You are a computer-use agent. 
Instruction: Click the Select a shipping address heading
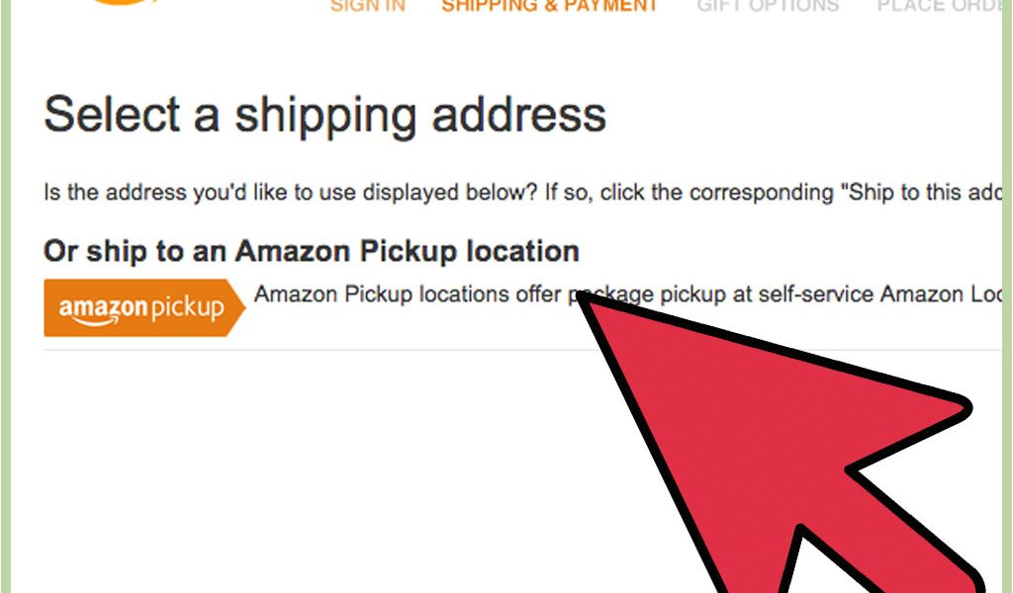pos(324,116)
